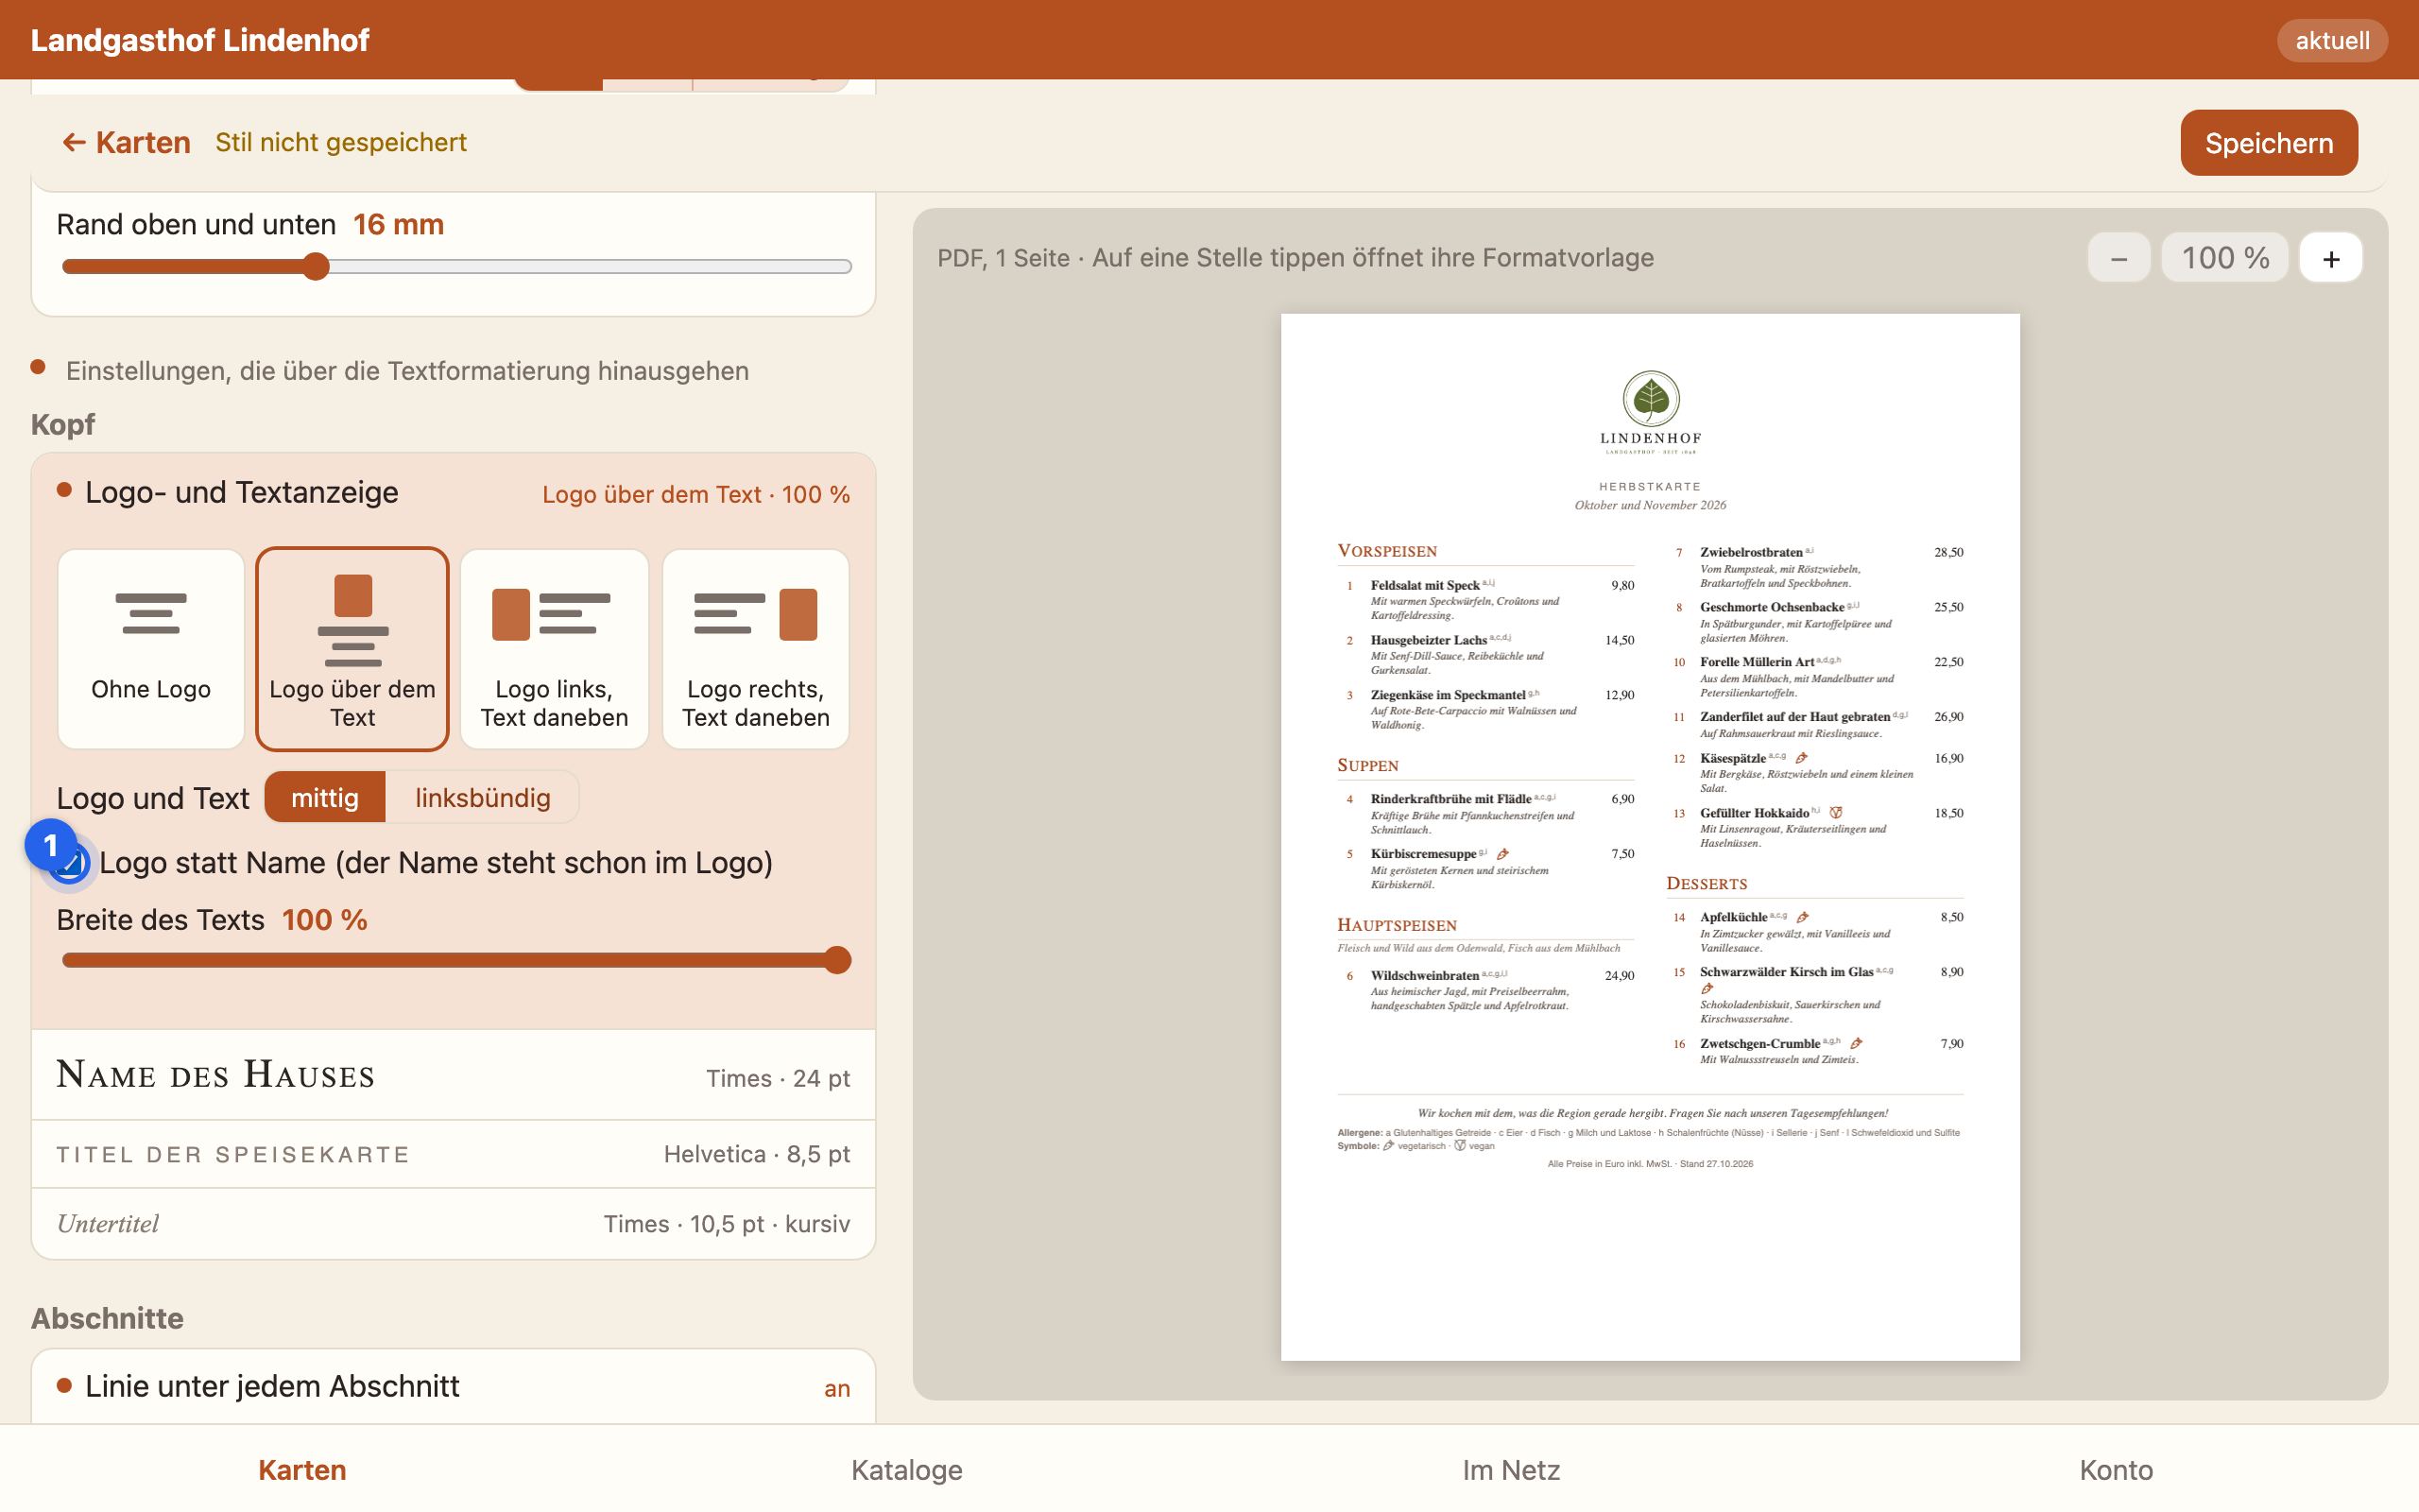Go back via the Karten arrow link
The image size is (2419, 1512).
(x=126, y=142)
